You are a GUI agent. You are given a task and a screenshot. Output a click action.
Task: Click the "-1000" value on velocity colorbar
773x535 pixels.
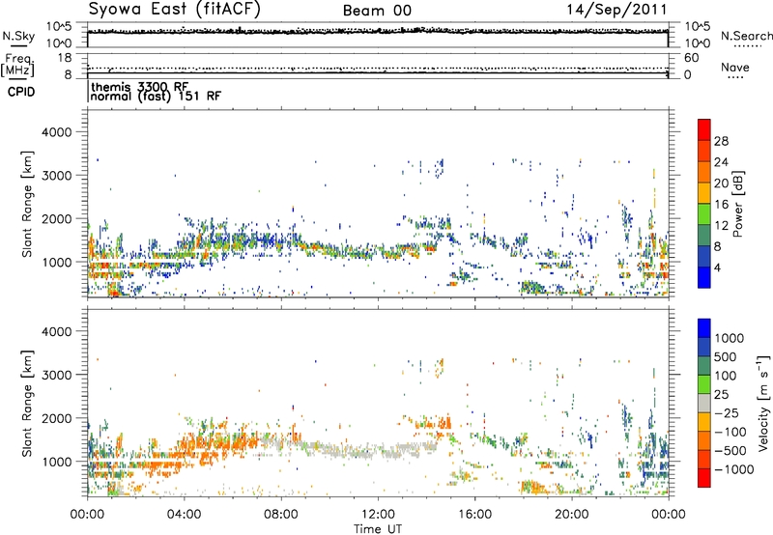pos(734,469)
